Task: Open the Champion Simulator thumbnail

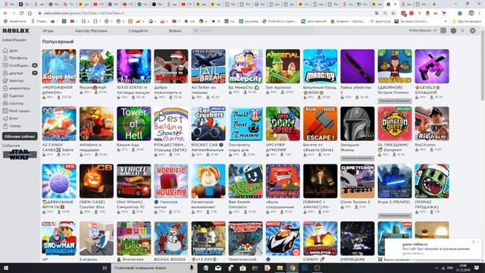Action: [x=321, y=238]
